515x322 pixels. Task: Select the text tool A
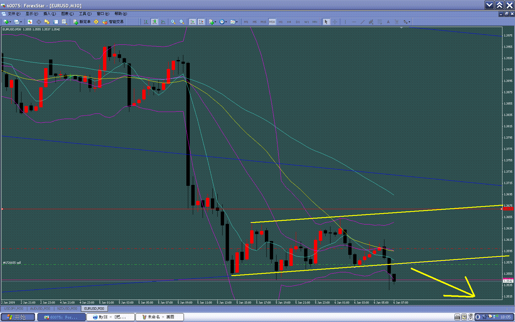[x=388, y=22]
